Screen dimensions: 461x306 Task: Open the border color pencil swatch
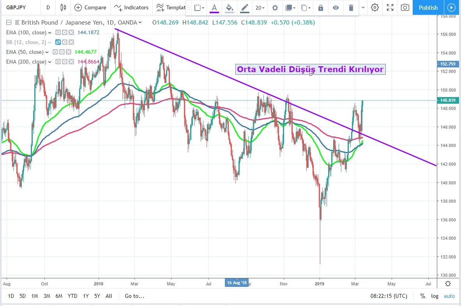coord(245,8)
